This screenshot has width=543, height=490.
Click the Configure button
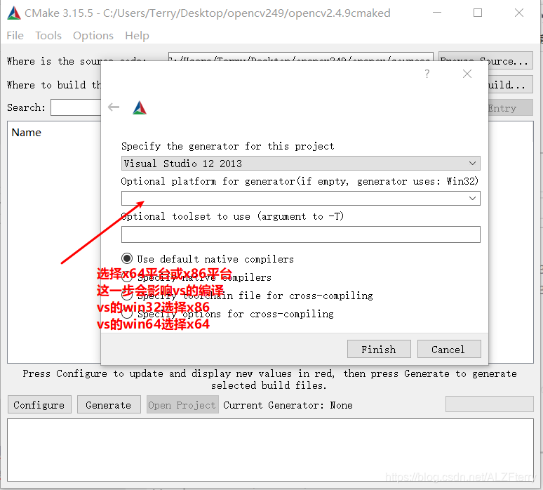(x=39, y=404)
